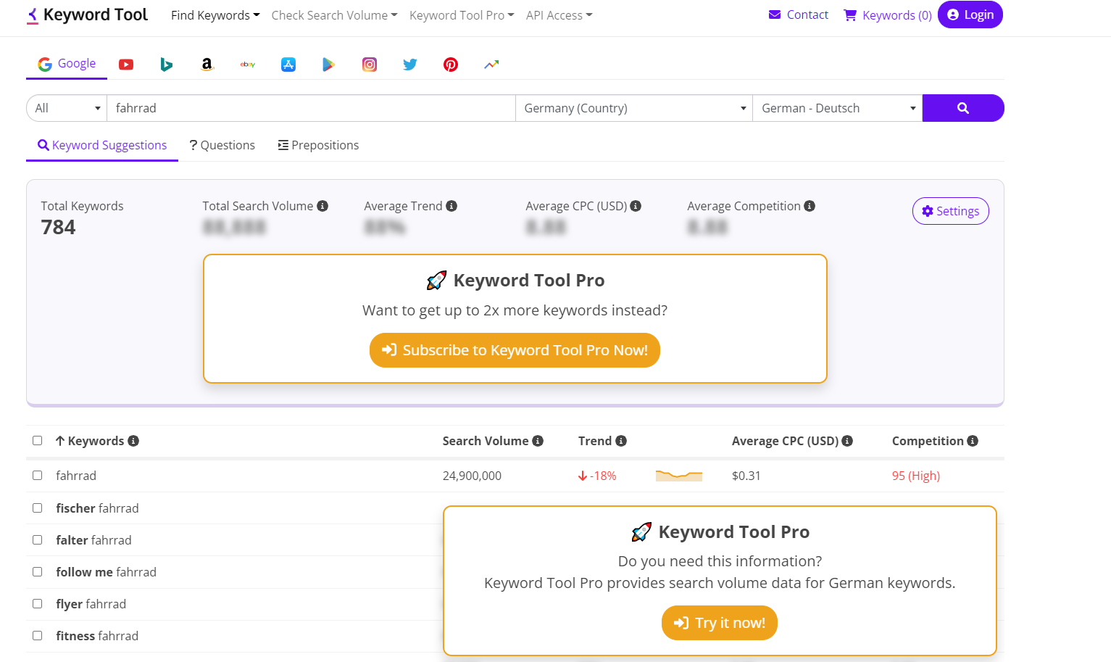
Task: Click info icon next to Keywords column
Action: coord(133,441)
